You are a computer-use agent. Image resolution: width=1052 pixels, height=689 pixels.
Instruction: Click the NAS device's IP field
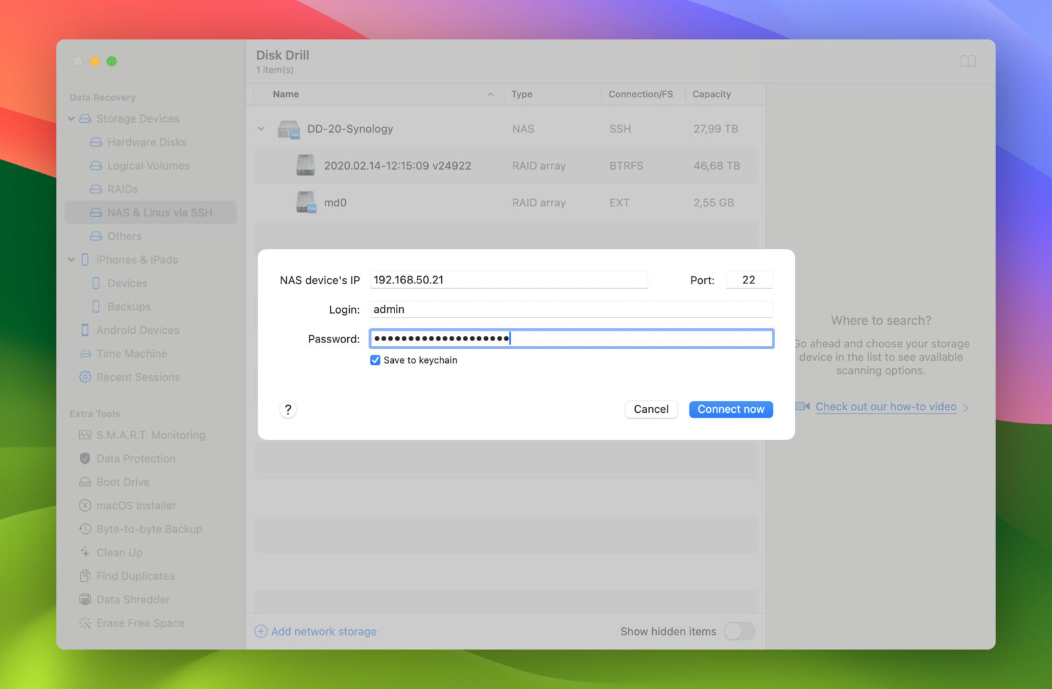[509, 279]
